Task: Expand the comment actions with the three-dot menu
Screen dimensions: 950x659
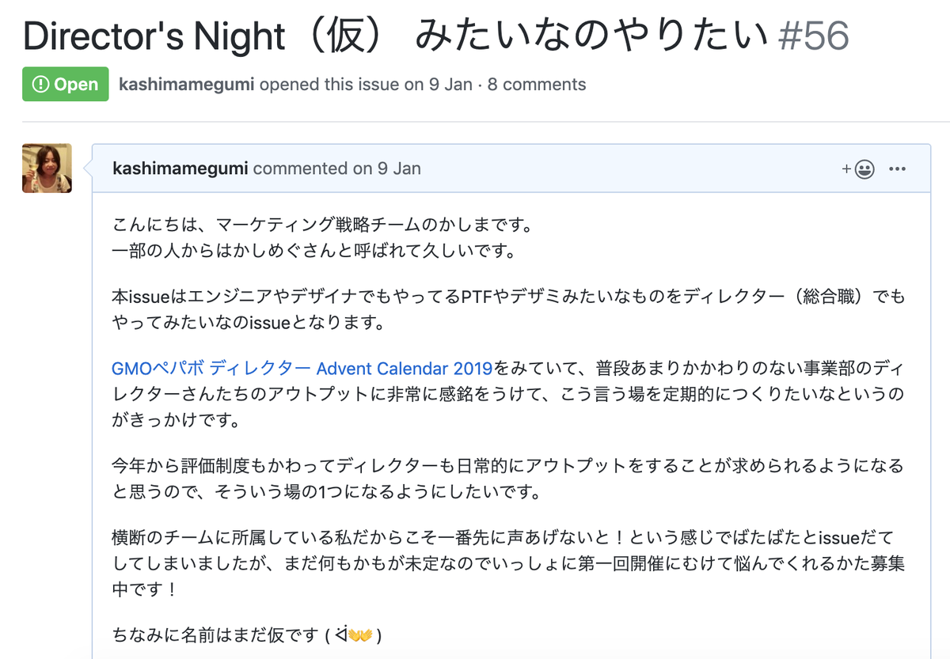Action: point(899,169)
